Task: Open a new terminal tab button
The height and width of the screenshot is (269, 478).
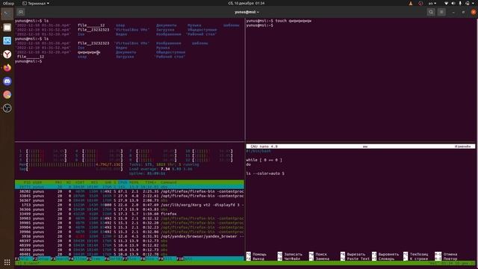Action: click(21, 12)
